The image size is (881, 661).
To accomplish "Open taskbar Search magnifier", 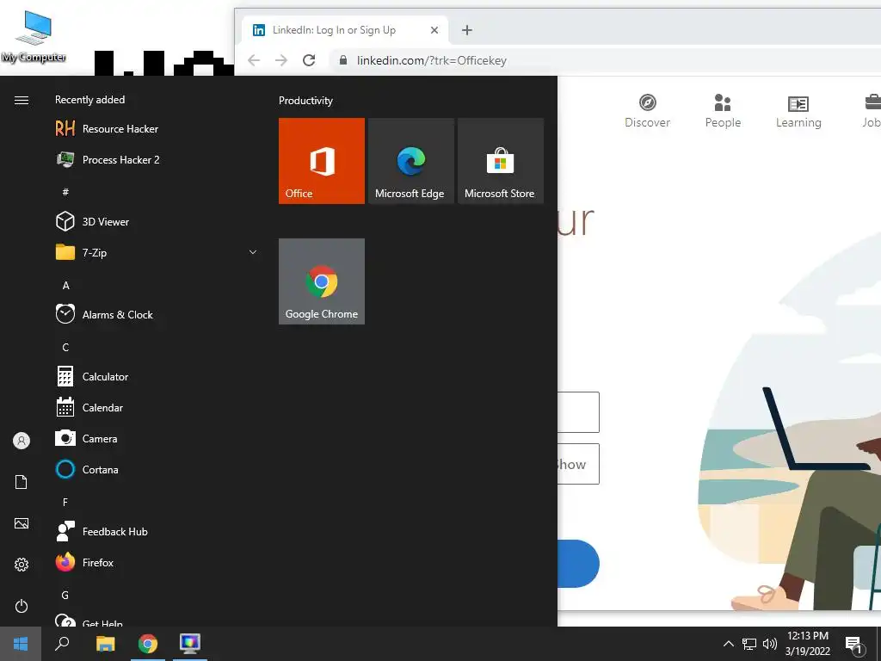I will (x=62, y=644).
